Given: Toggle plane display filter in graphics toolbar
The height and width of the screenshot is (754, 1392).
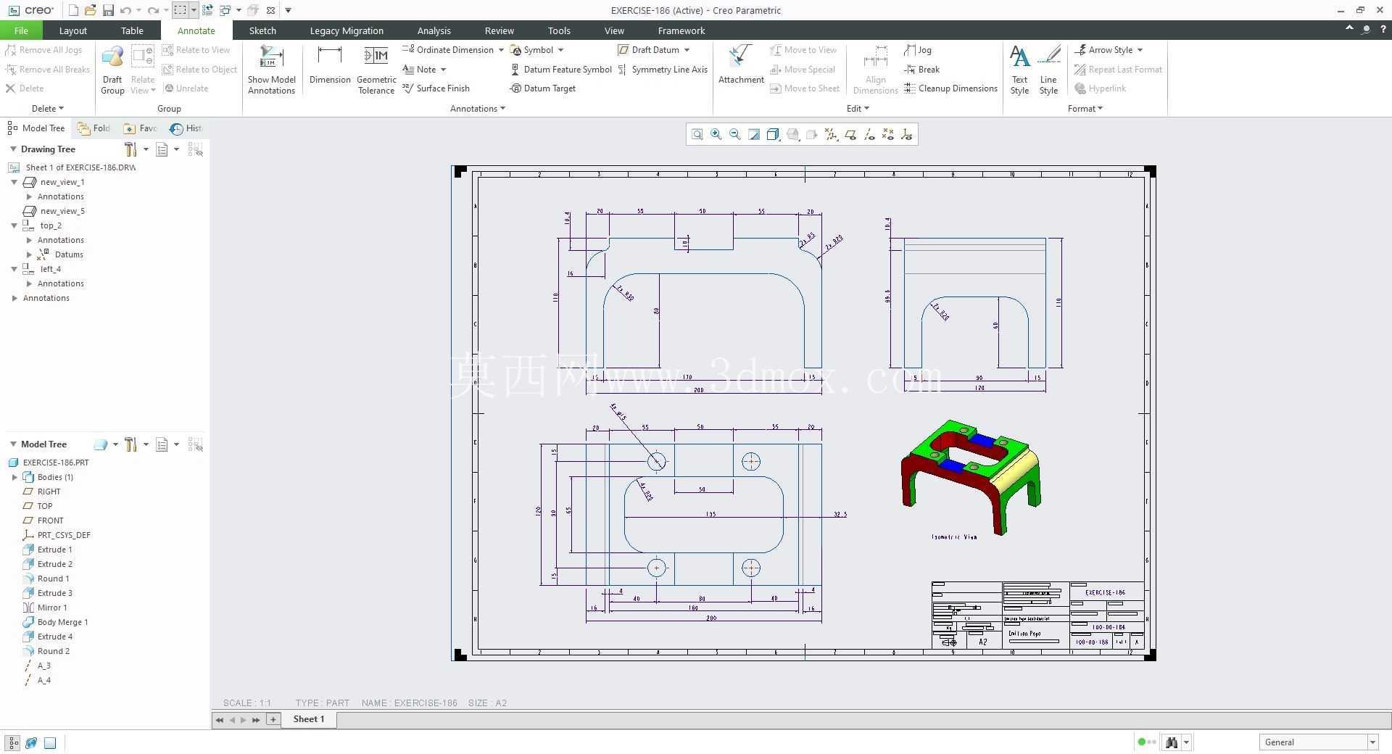Looking at the screenshot, I should 850,134.
